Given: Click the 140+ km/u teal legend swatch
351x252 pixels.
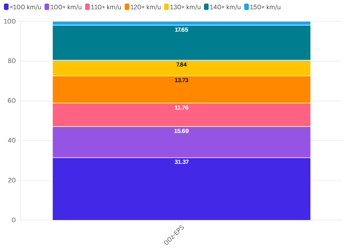Looking at the screenshot, I should pos(206,7).
